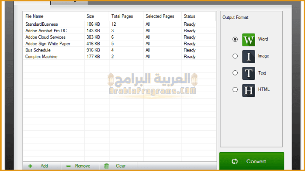Viewport: 305px width, 171px height.
Task: Click the 177 KB size cell
Action: click(93, 57)
